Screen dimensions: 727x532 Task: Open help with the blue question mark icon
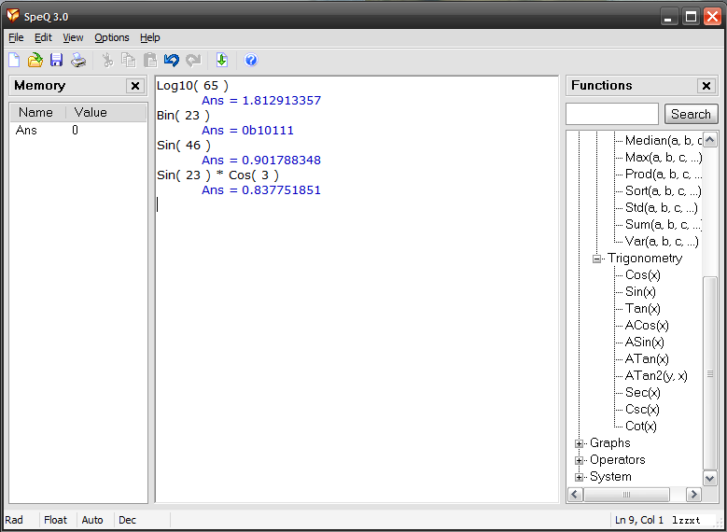[x=251, y=60]
